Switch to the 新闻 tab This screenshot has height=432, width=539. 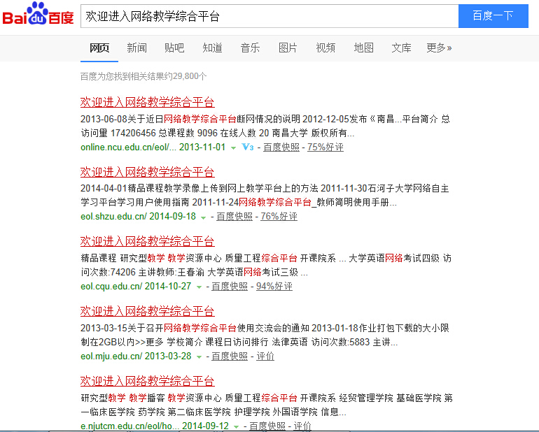pos(136,48)
